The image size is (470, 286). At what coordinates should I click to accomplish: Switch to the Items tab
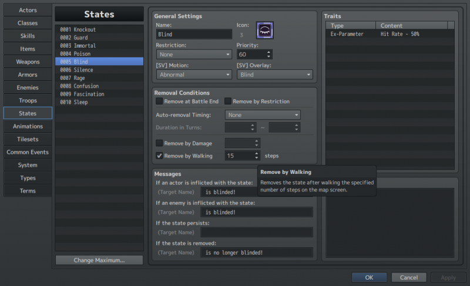28,49
